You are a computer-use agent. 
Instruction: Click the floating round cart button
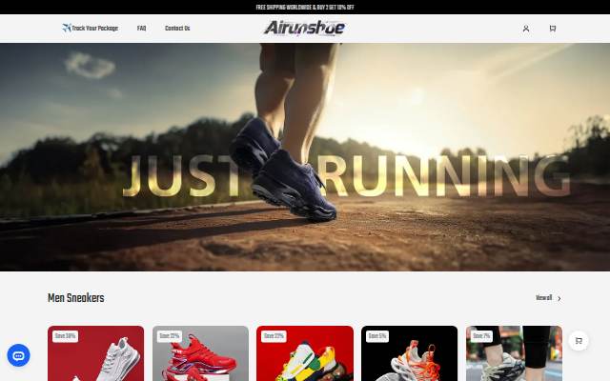coord(579,341)
